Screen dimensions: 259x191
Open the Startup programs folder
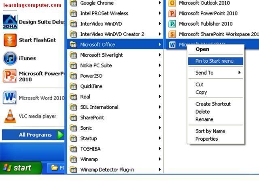point(115,139)
